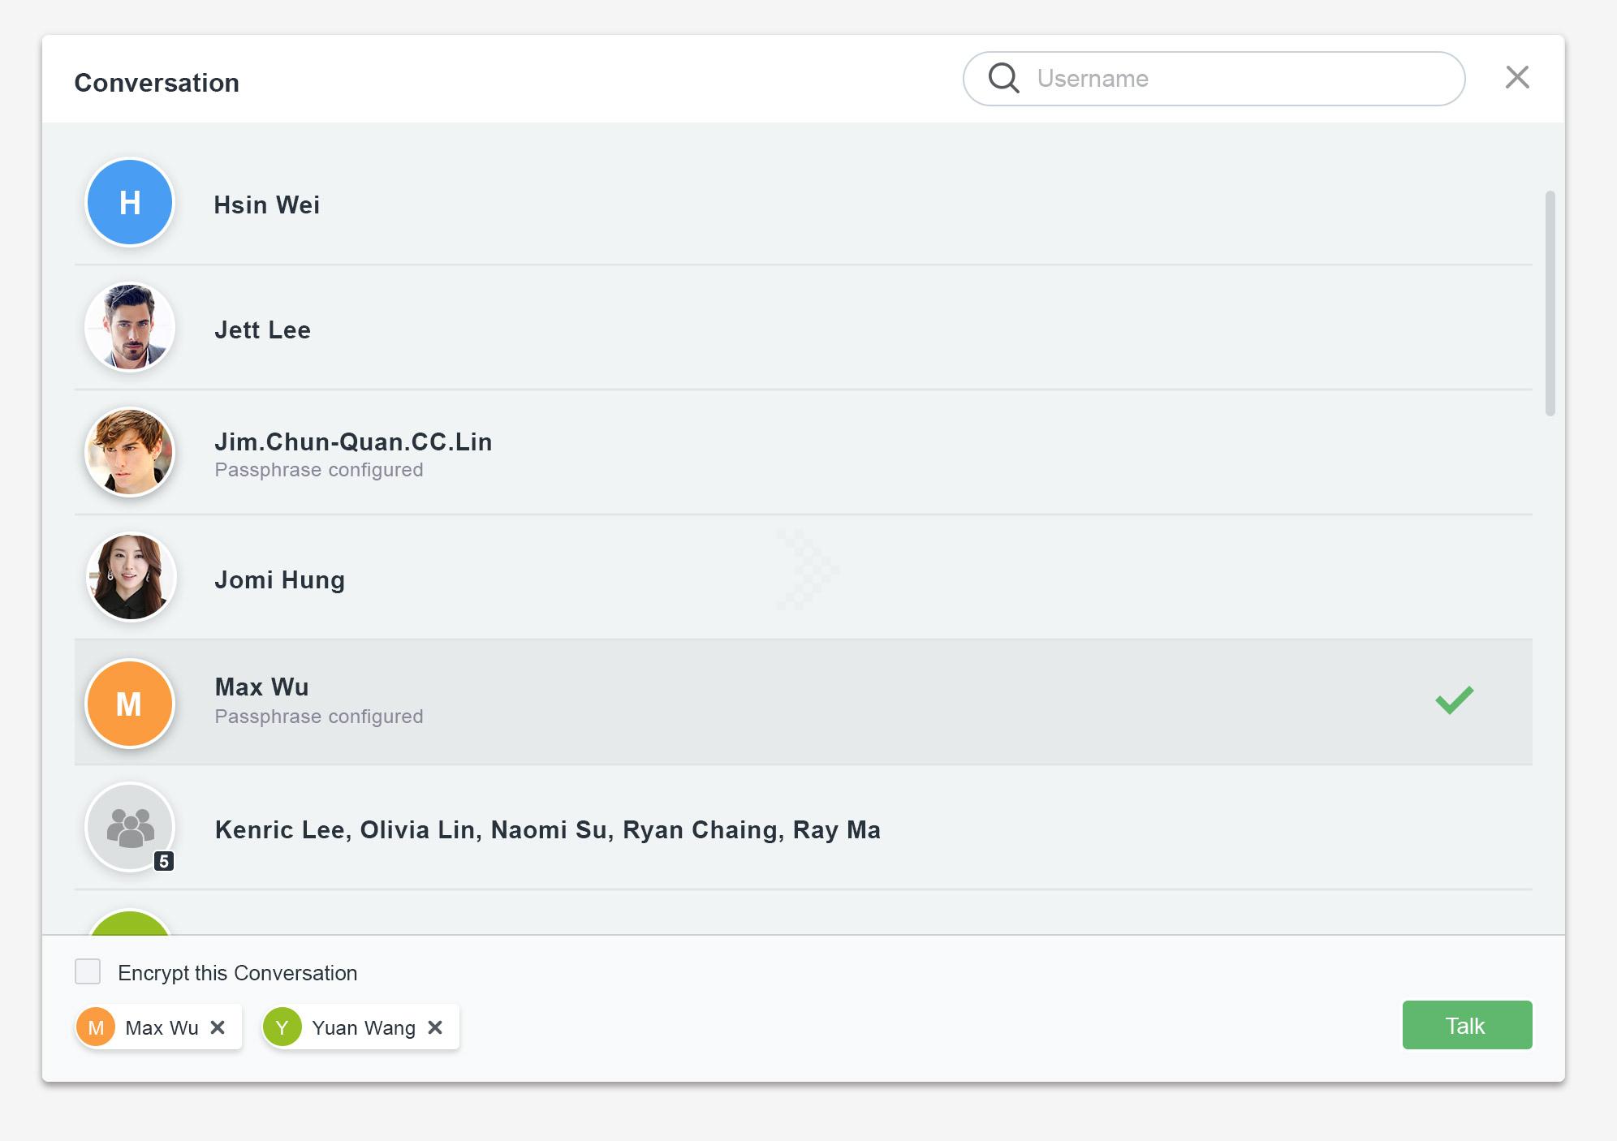Screen dimensions: 1617x1141
Task: Click the Yuan Wang tag avatar at bottom
Action: [x=283, y=1027]
